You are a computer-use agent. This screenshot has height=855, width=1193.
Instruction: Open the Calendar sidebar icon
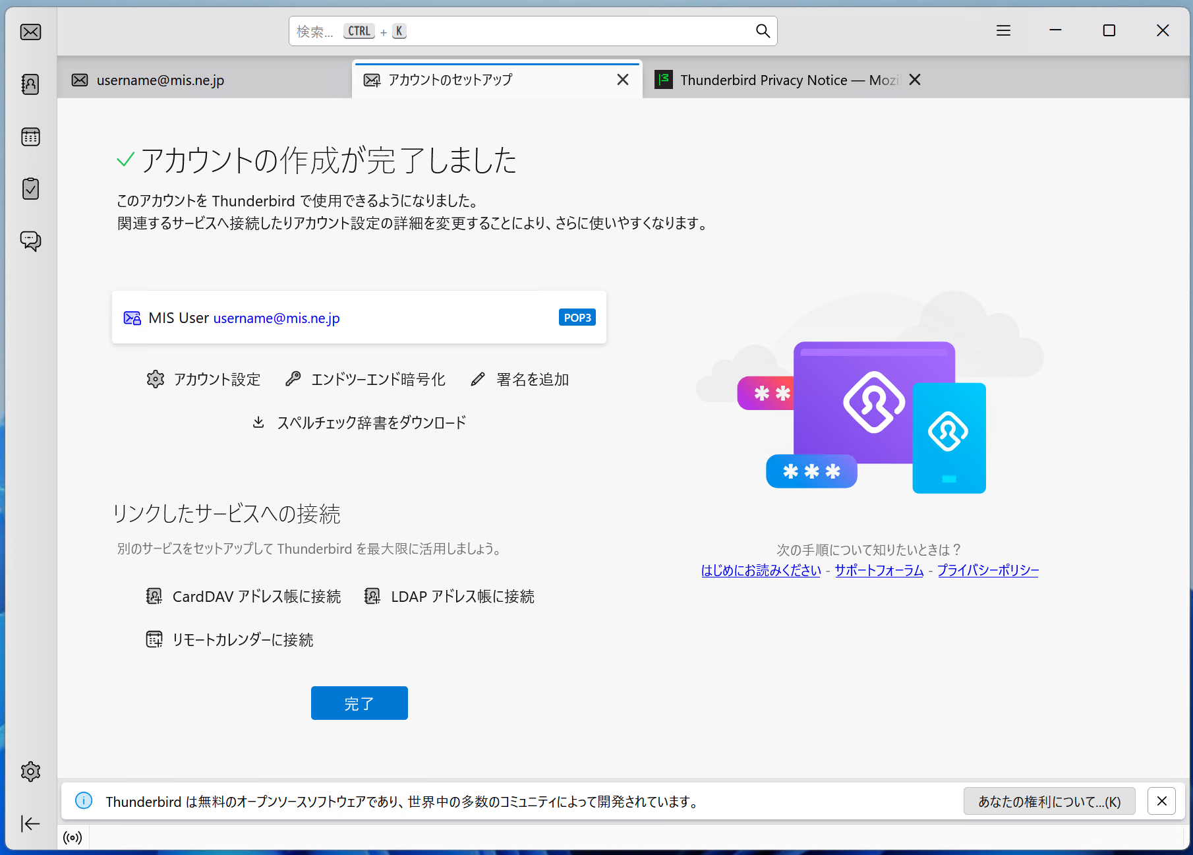[30, 136]
